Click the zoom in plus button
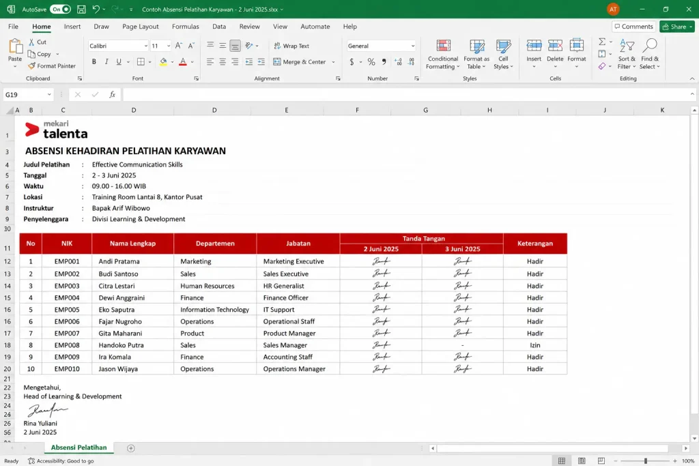Image resolution: width=699 pixels, height=466 pixels. [x=675, y=461]
